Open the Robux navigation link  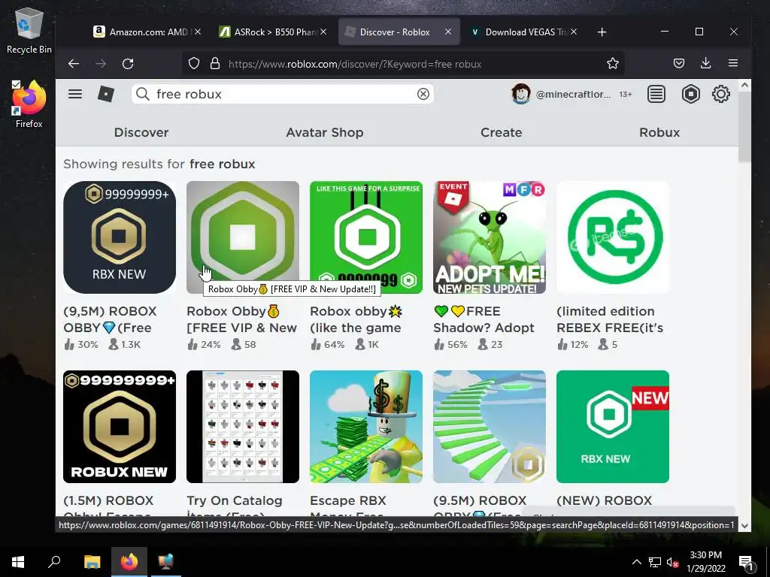click(x=659, y=132)
